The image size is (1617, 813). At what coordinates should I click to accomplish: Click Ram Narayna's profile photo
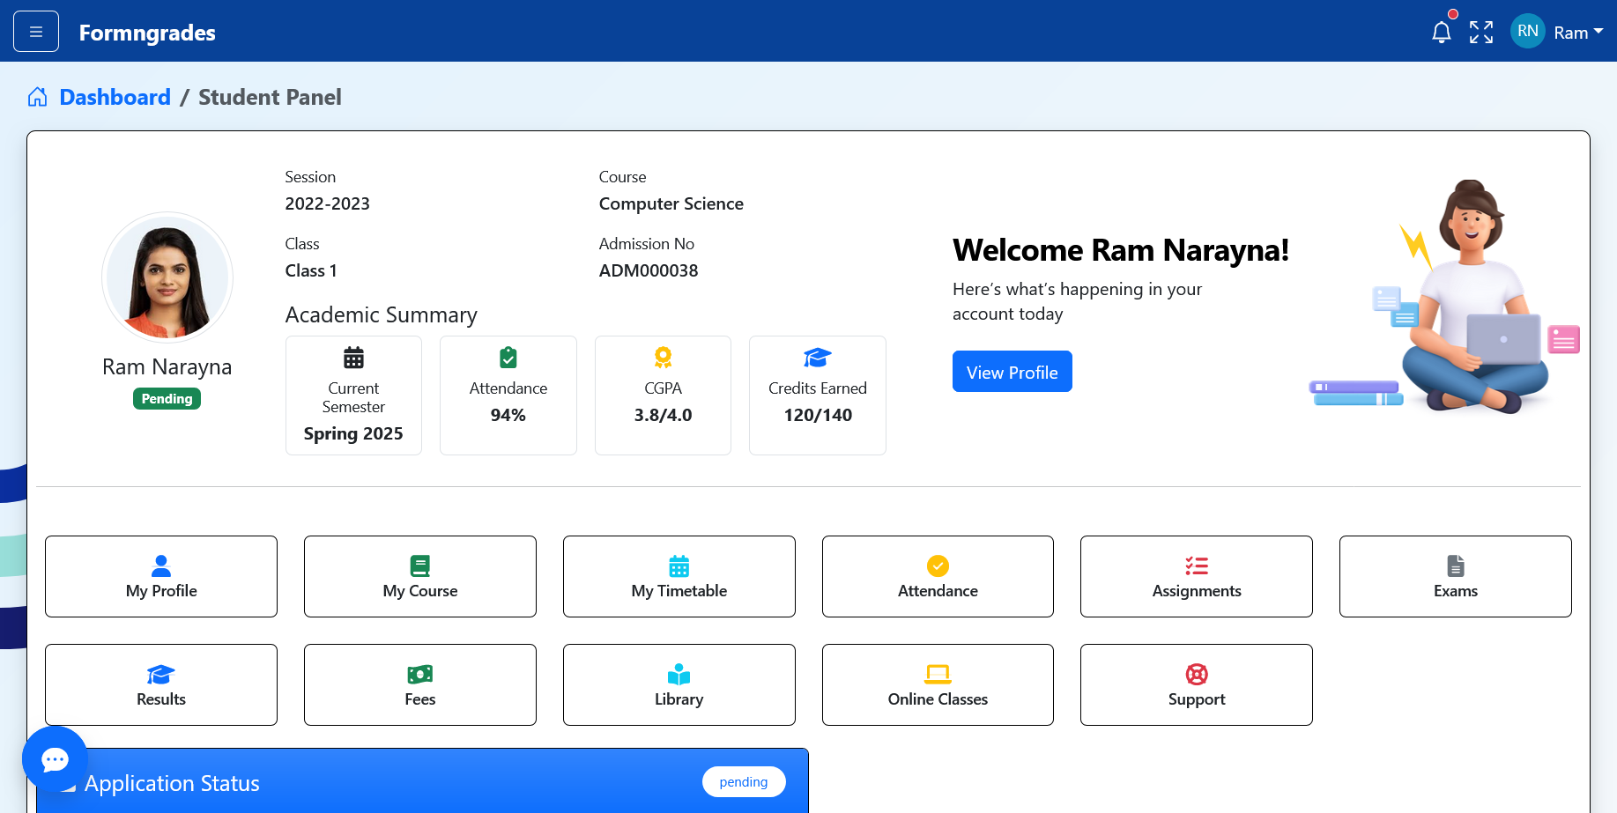pos(167,277)
